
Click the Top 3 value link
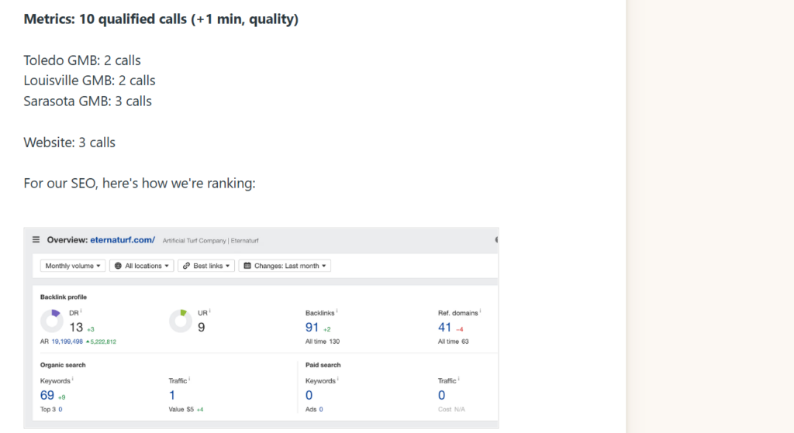click(60, 409)
